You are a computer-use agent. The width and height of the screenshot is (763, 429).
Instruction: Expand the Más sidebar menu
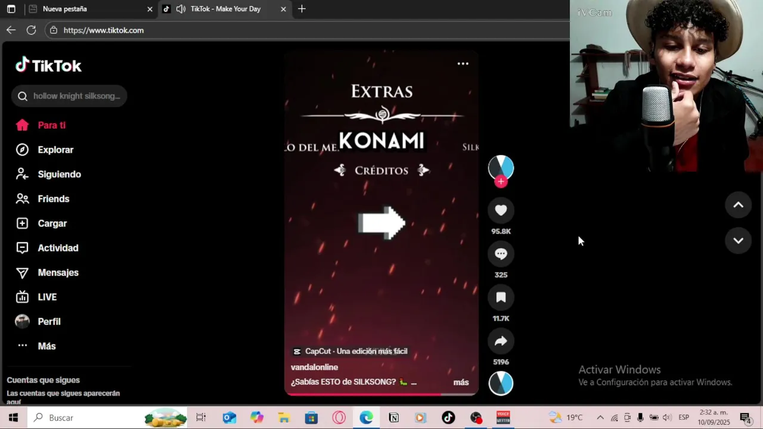pos(46,346)
